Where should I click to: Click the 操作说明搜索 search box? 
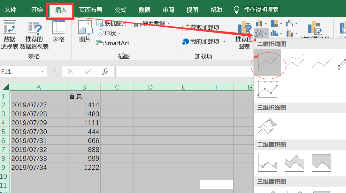[261, 10]
